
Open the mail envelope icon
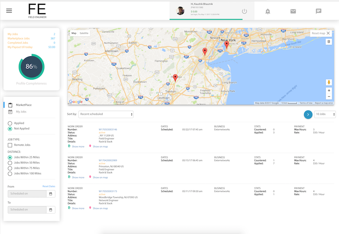[x=293, y=11]
